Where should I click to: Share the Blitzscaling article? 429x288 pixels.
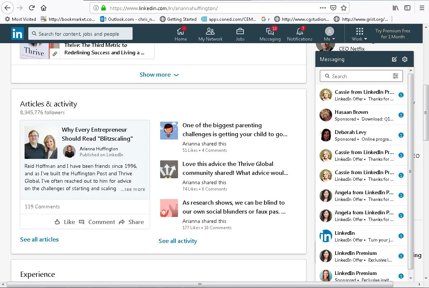(x=131, y=222)
